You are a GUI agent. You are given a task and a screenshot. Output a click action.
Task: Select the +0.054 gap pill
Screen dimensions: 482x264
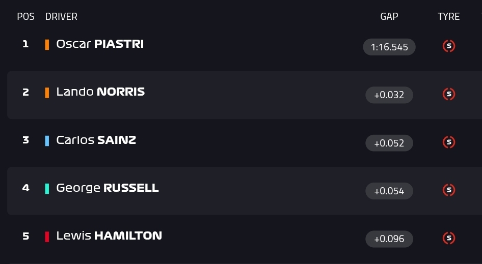tap(389, 191)
